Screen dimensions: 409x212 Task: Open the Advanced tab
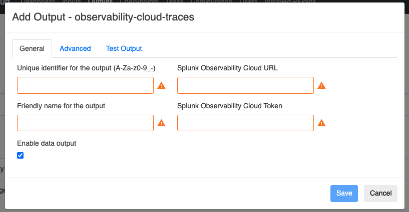tap(75, 48)
